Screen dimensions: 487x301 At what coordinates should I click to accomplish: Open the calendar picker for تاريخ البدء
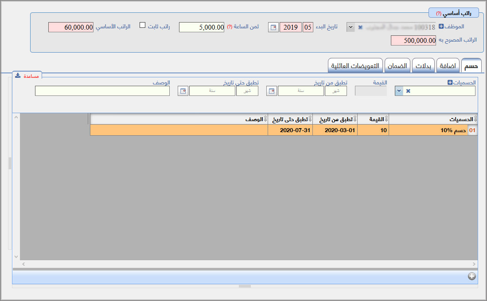273,27
